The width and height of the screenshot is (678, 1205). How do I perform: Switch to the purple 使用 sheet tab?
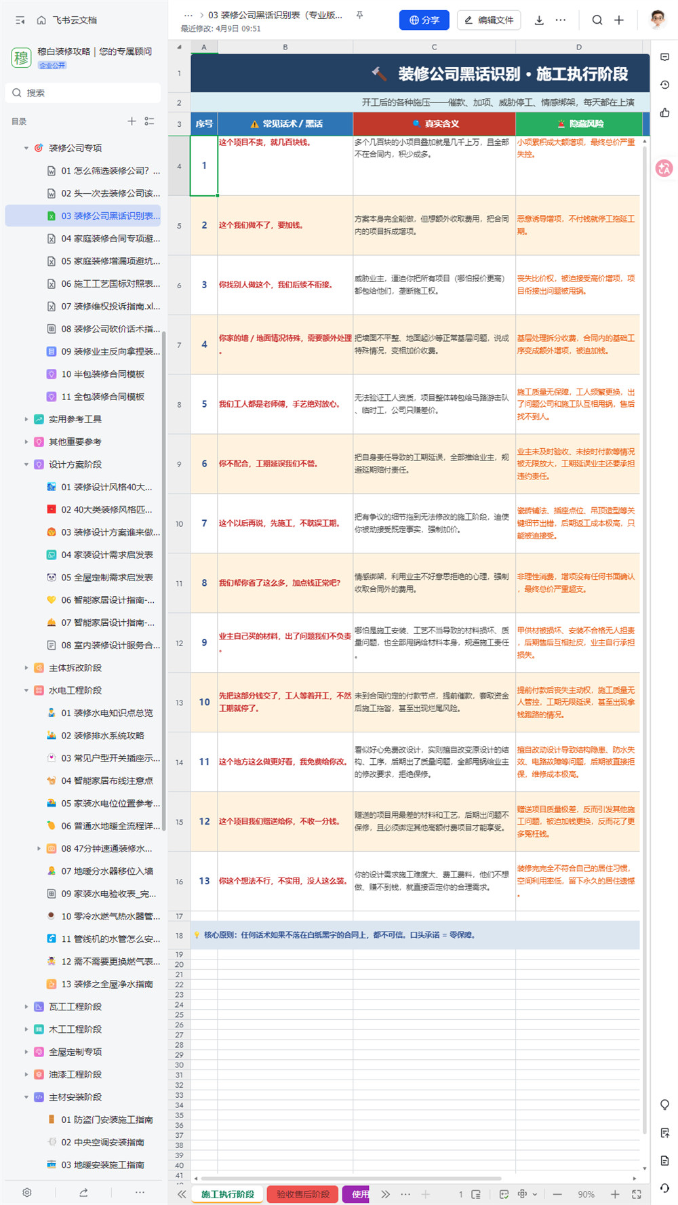click(x=357, y=1194)
